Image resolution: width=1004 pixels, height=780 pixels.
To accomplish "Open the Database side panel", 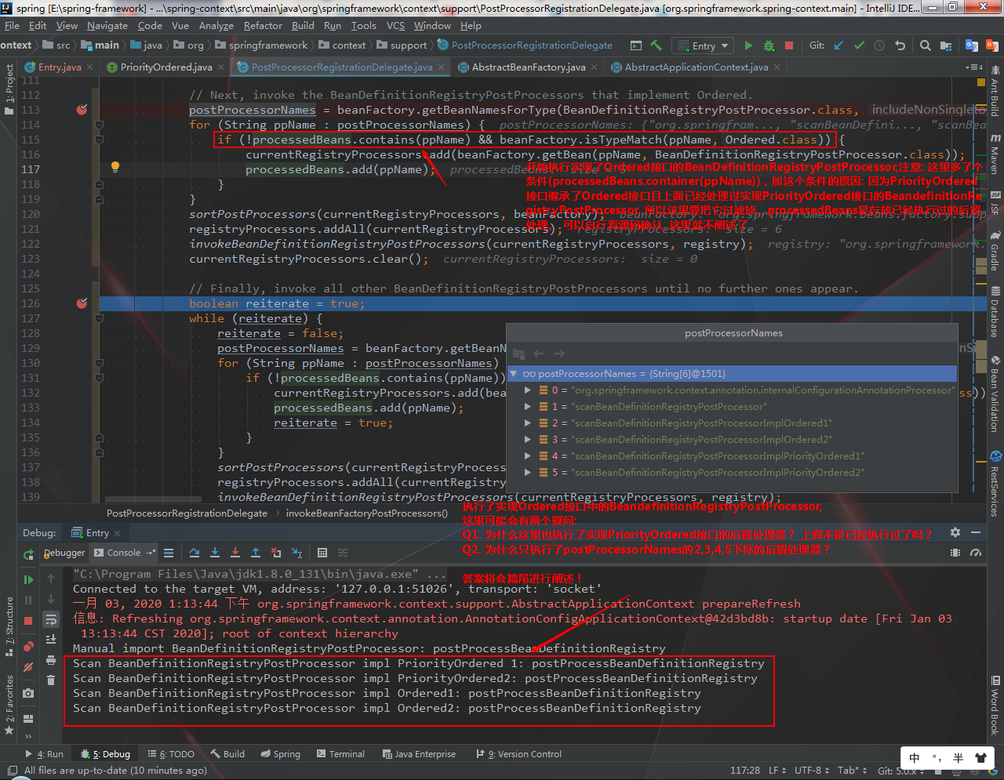I will tap(995, 313).
